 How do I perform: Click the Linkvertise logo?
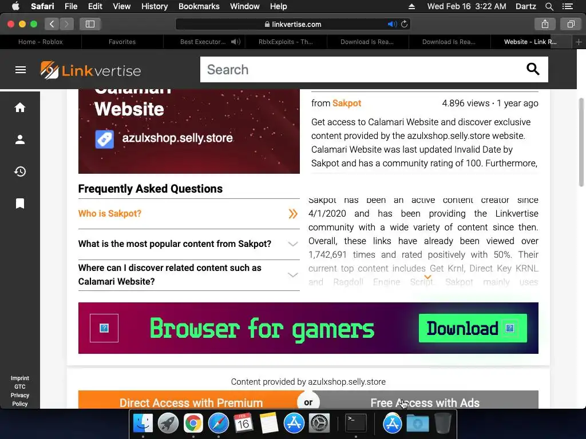tap(90, 70)
